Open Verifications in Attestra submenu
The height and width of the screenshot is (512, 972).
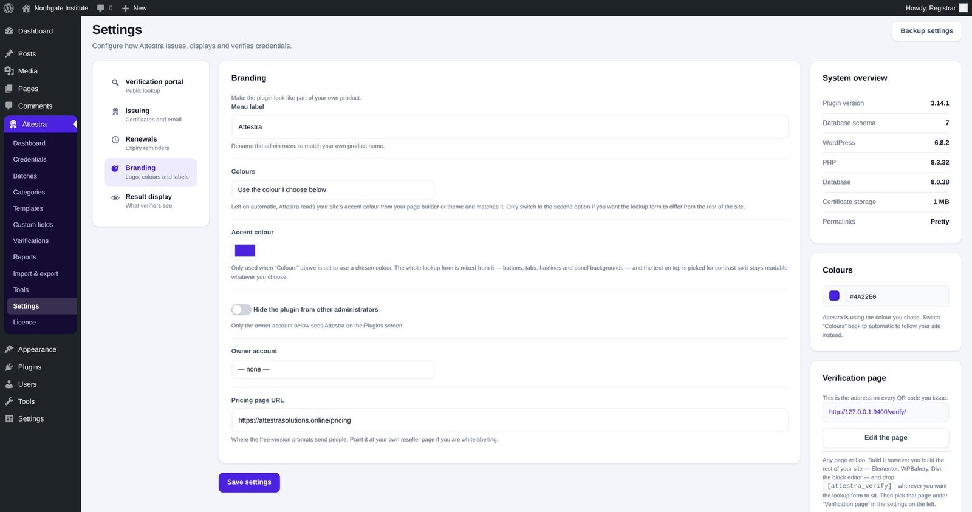31,241
